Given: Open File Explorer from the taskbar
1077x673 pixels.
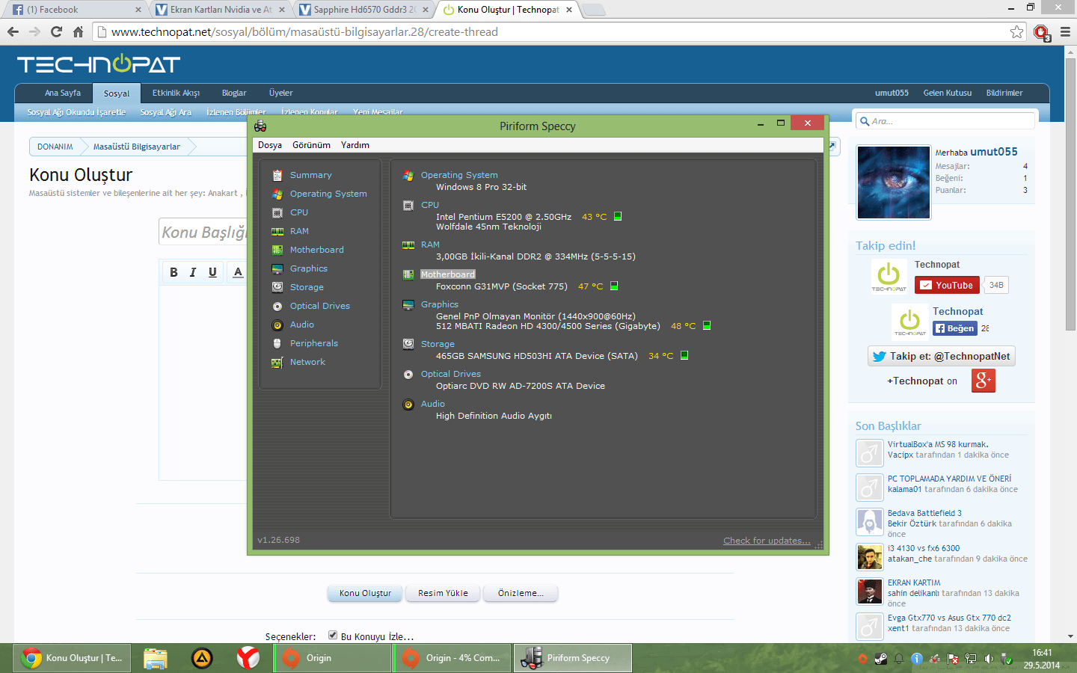Looking at the screenshot, I should (156, 658).
